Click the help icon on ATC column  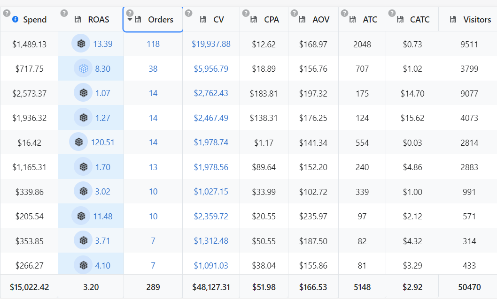(344, 13)
